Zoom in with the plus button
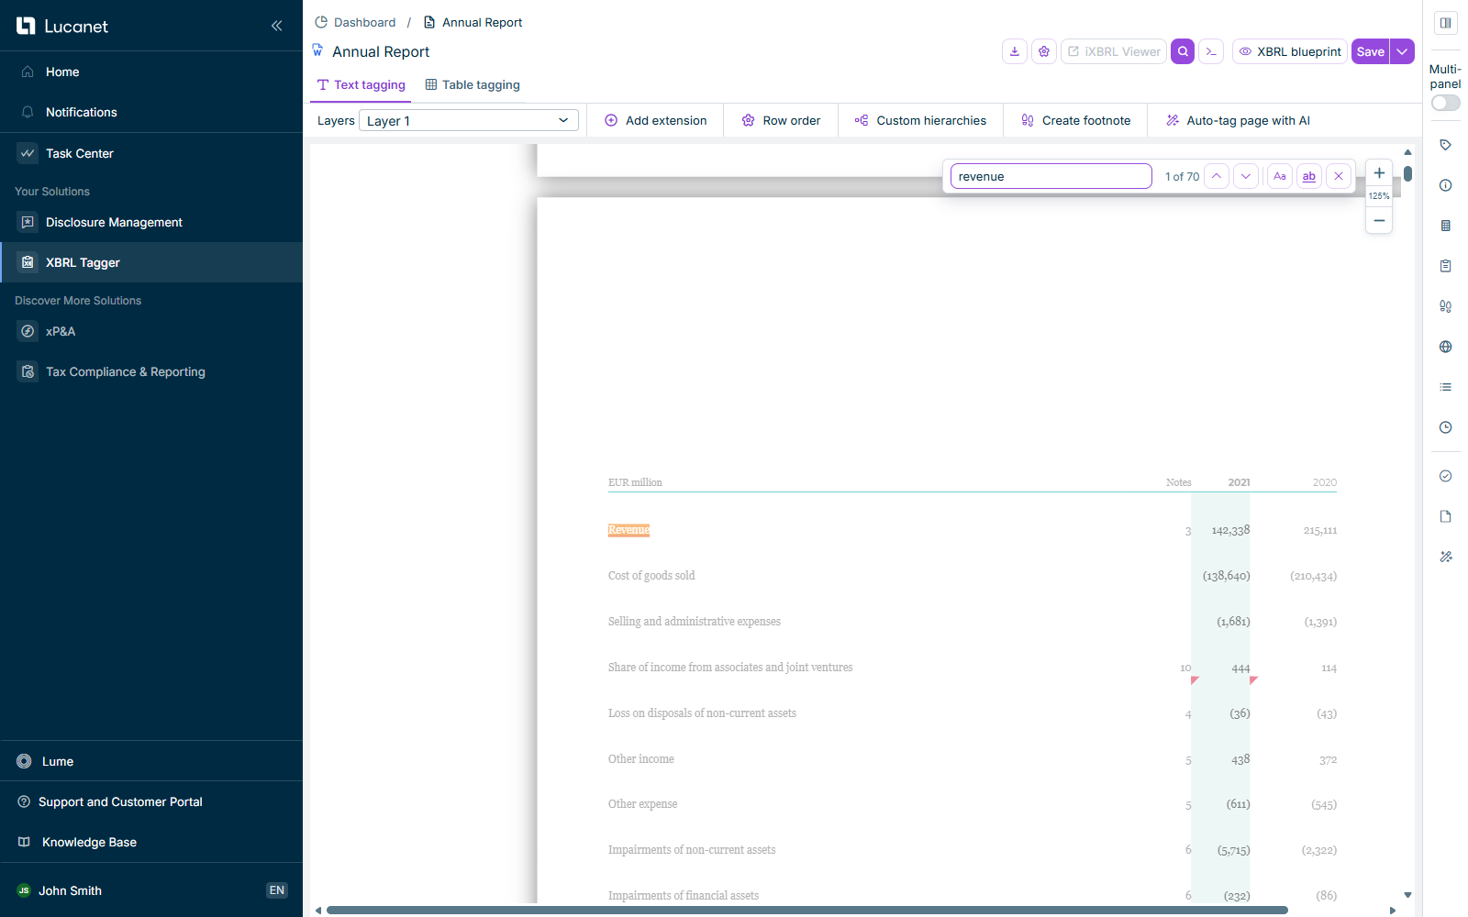Image resolution: width=1468 pixels, height=917 pixels. pyautogui.click(x=1379, y=173)
